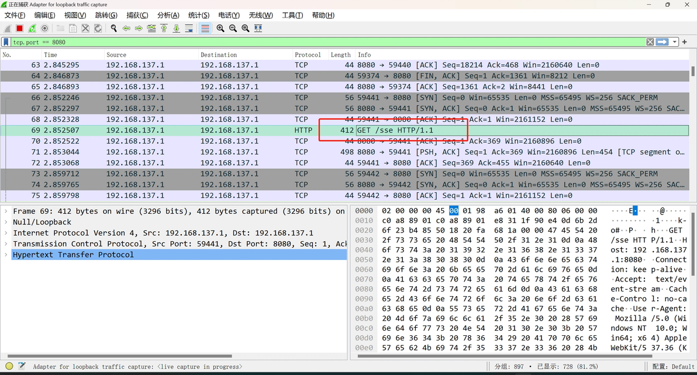This screenshot has width=697, height=375.
Task: Click the 配置: Default profile in status bar
Action: [673, 367]
